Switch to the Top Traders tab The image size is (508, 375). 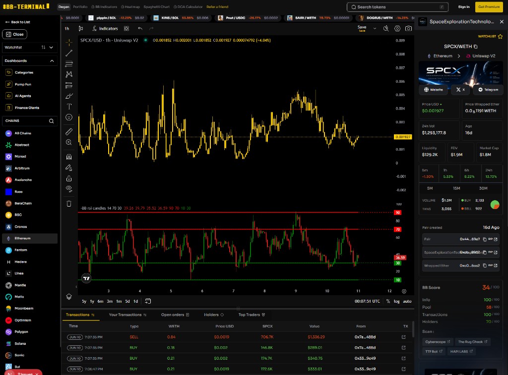252,315
